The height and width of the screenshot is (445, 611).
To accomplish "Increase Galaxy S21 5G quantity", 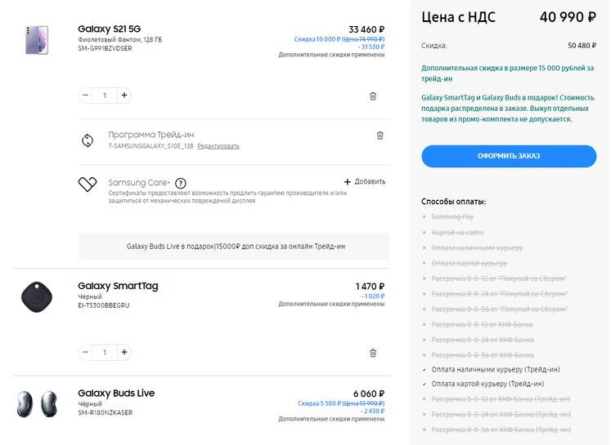I will pos(124,96).
